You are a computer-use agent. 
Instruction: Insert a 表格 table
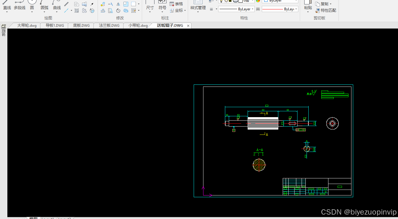click(x=176, y=4)
